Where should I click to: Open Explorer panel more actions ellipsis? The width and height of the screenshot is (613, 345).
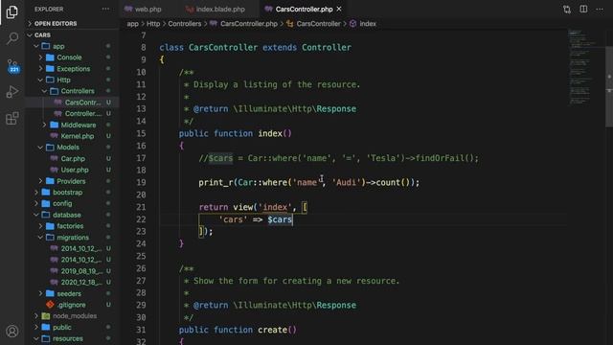(105, 9)
